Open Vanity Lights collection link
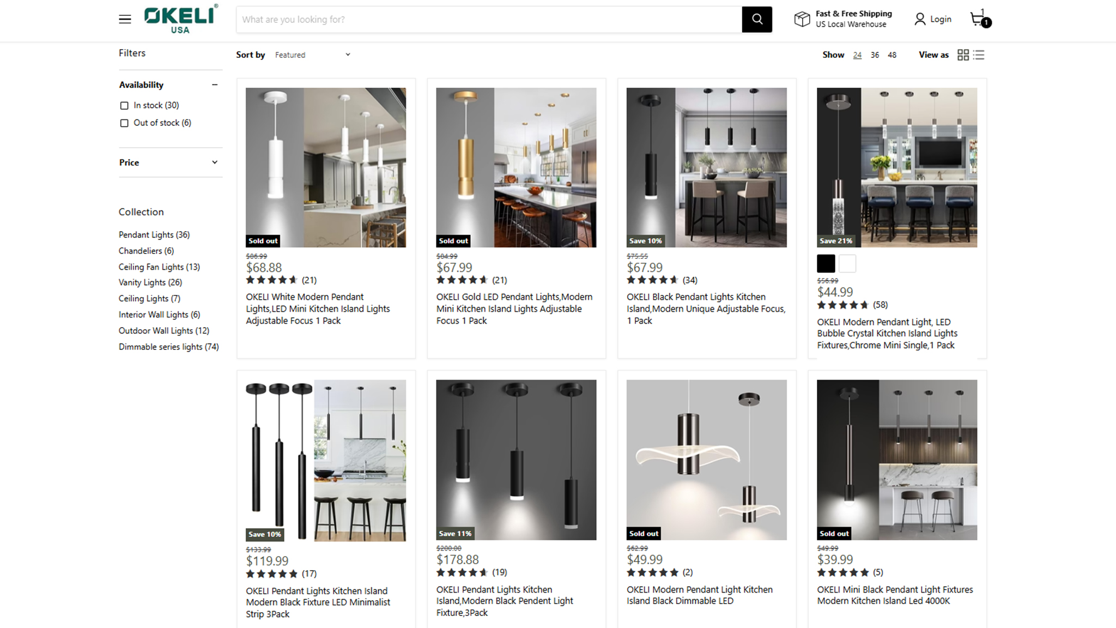This screenshot has height=628, width=1116. 150,282
